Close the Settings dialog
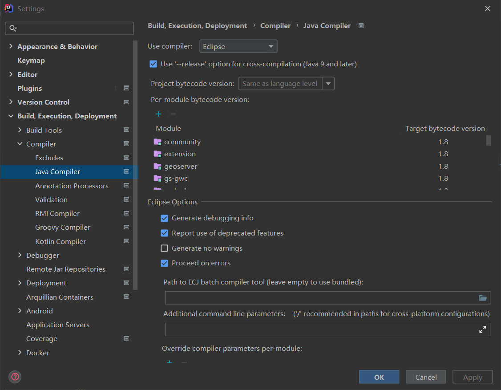The width and height of the screenshot is (501, 390). tap(488, 8)
